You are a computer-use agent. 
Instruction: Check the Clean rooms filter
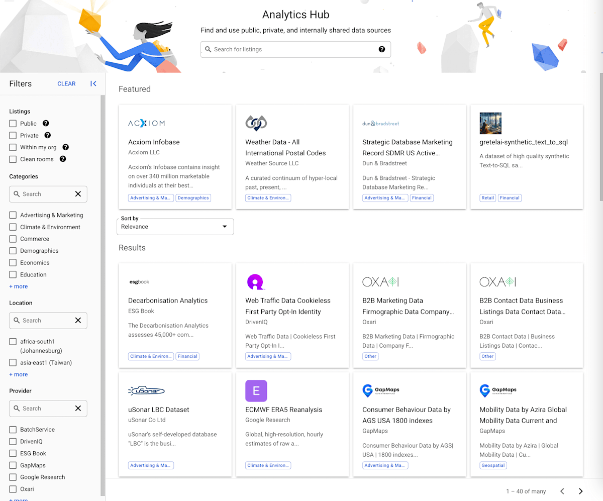[13, 159]
